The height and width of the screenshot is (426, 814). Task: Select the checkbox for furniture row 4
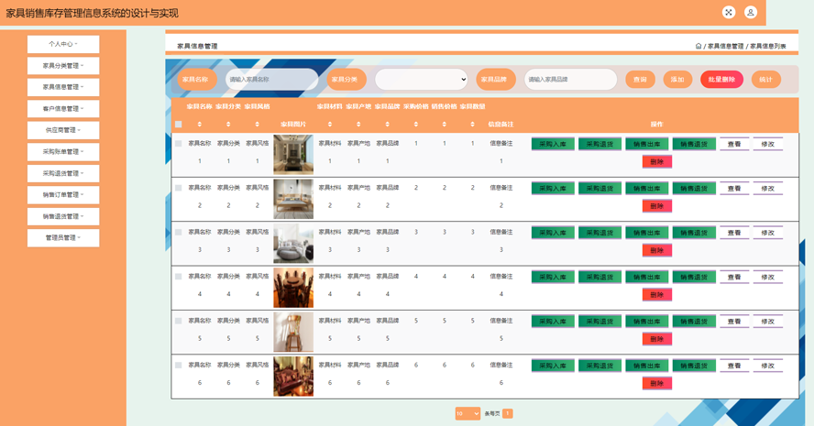coord(179,277)
